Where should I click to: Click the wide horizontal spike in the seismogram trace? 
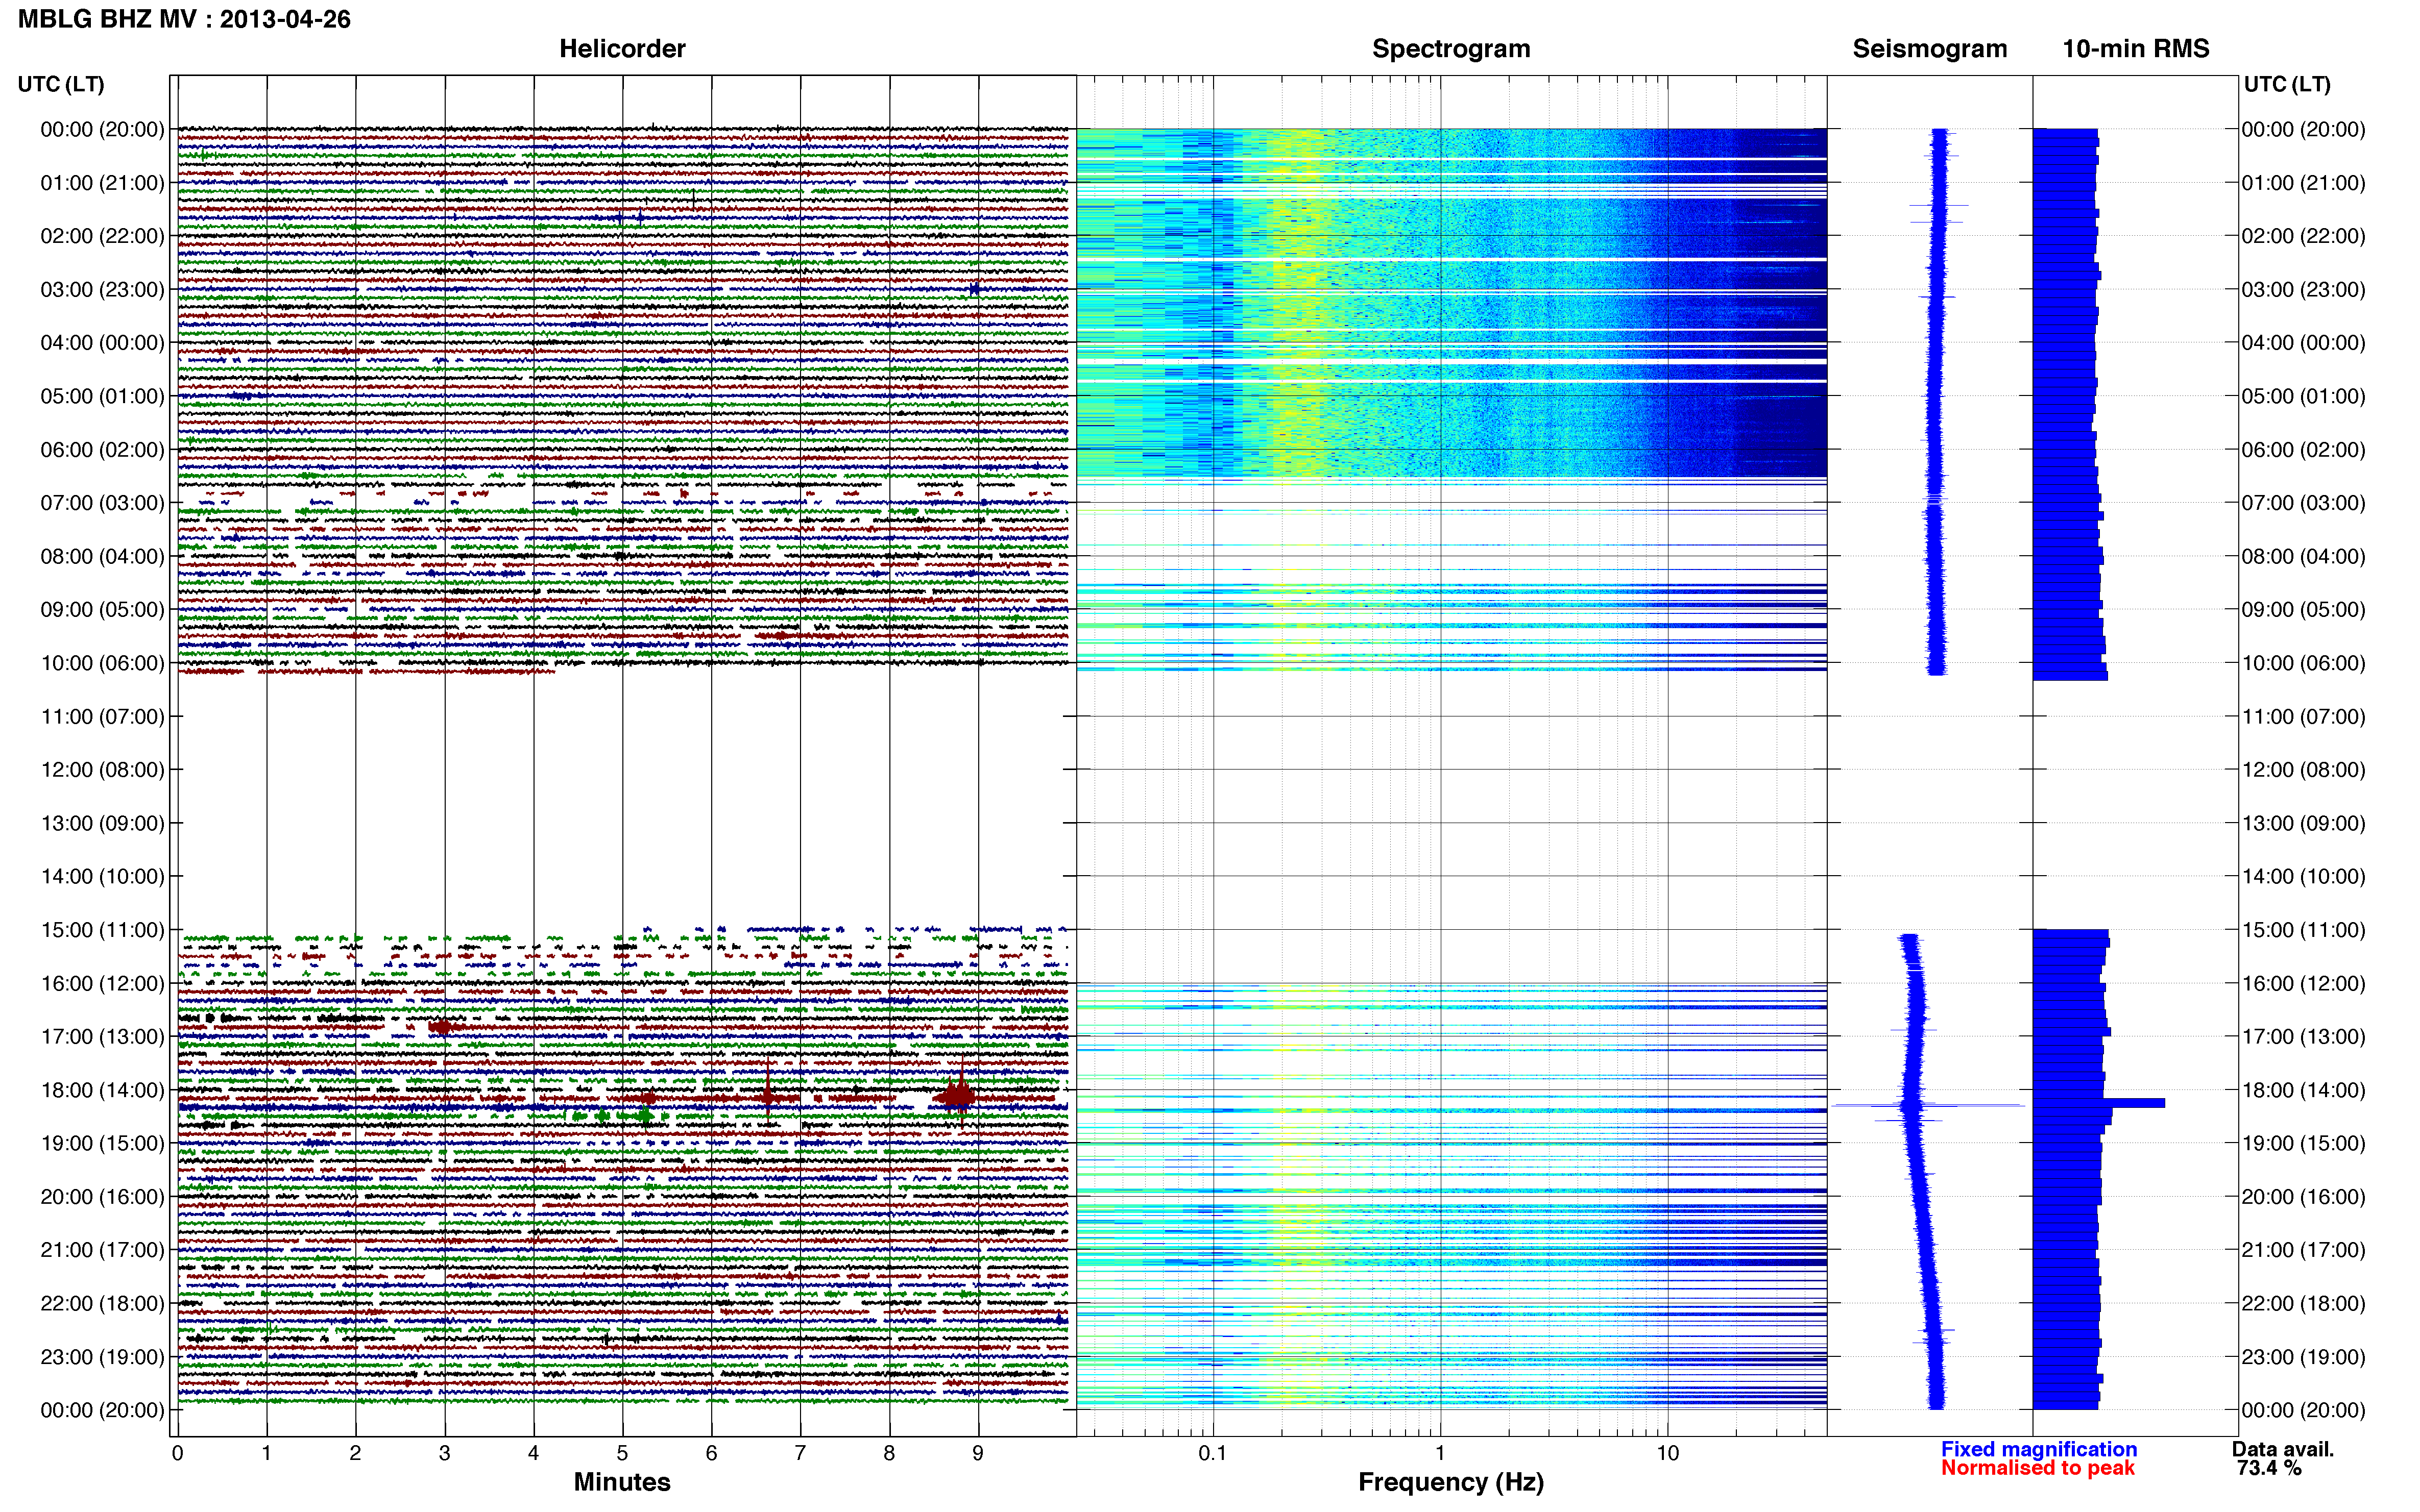pyautogui.click(x=1928, y=1105)
